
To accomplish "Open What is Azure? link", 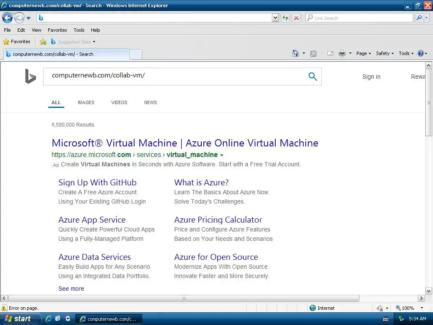I will click(201, 182).
